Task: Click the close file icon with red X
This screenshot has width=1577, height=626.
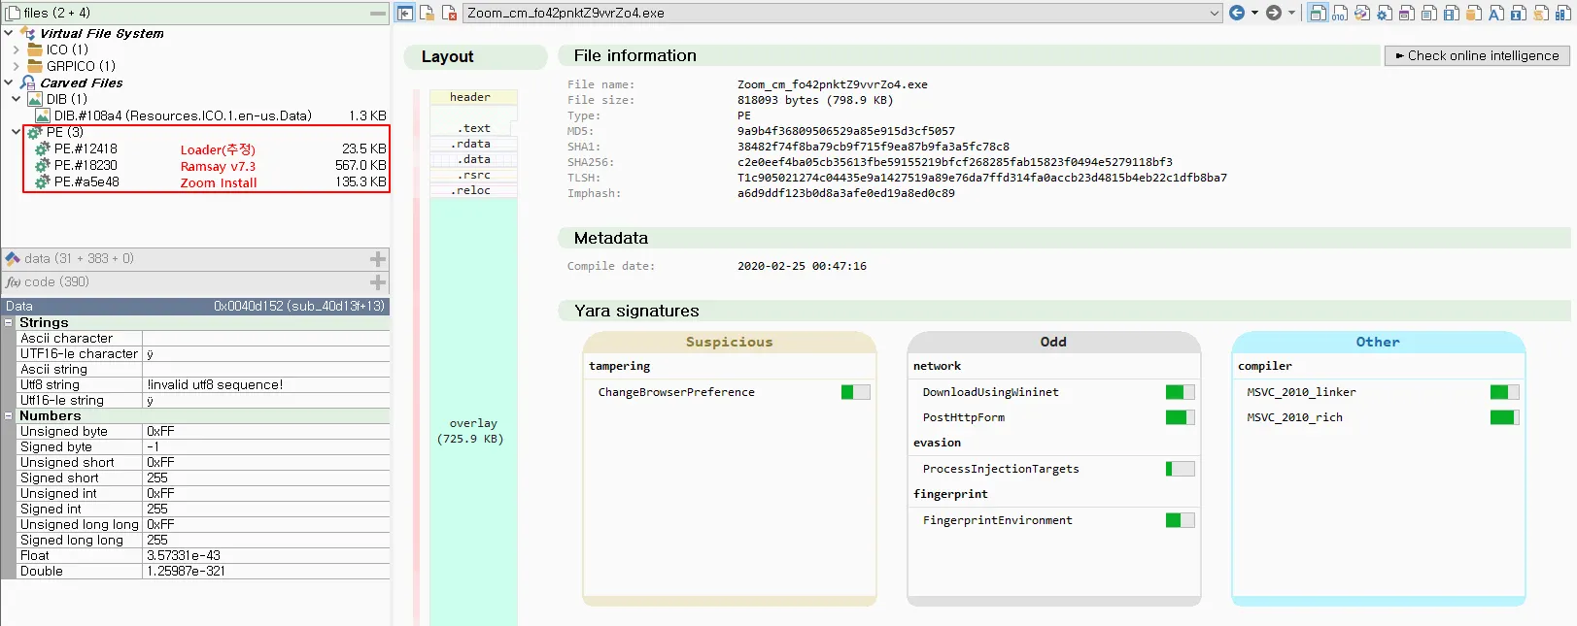Action: [x=449, y=13]
